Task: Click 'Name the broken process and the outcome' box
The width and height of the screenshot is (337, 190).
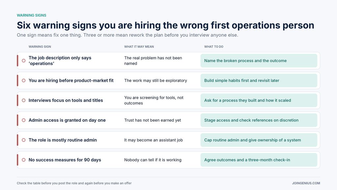Action: 259,61
